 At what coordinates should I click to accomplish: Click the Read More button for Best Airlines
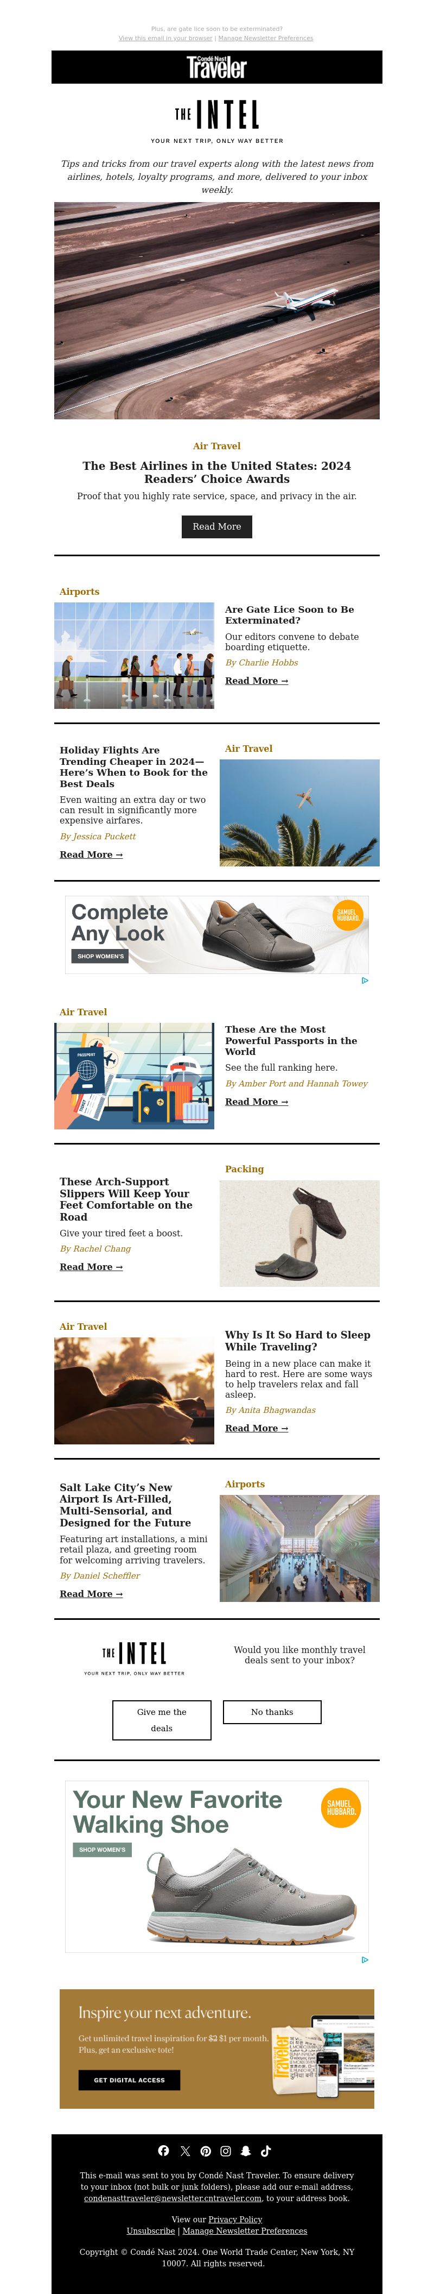(217, 526)
